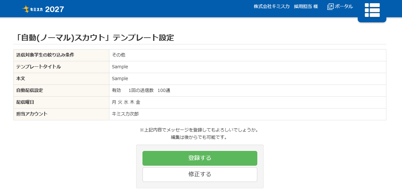Click the キミスカ次郎 account value
The width and height of the screenshot is (402, 195).
125,114
